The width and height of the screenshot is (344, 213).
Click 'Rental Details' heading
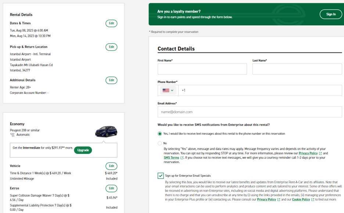21,15
